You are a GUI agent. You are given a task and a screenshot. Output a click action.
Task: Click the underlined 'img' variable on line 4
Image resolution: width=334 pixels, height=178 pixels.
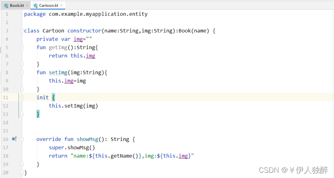(78, 39)
